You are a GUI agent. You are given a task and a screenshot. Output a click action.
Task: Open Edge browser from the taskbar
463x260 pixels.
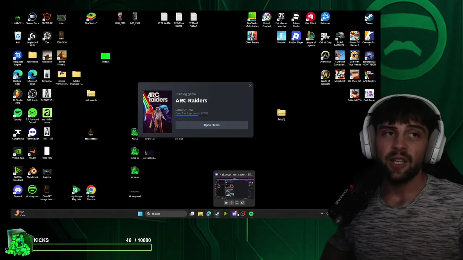coord(209,214)
